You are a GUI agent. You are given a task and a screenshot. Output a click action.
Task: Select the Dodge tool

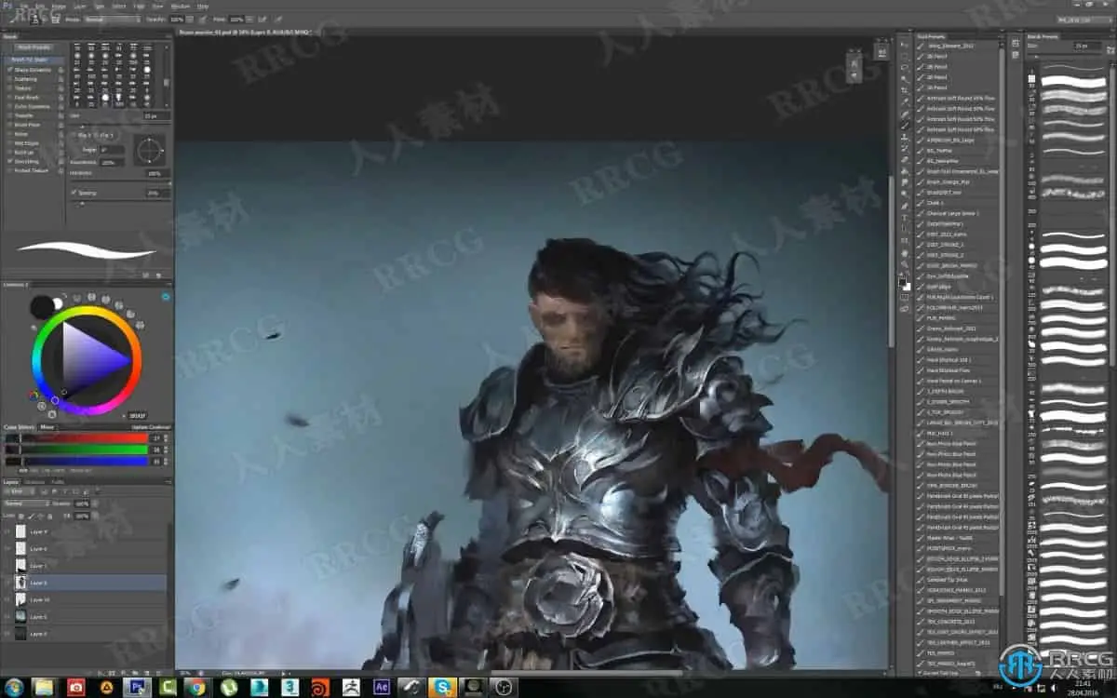(905, 194)
